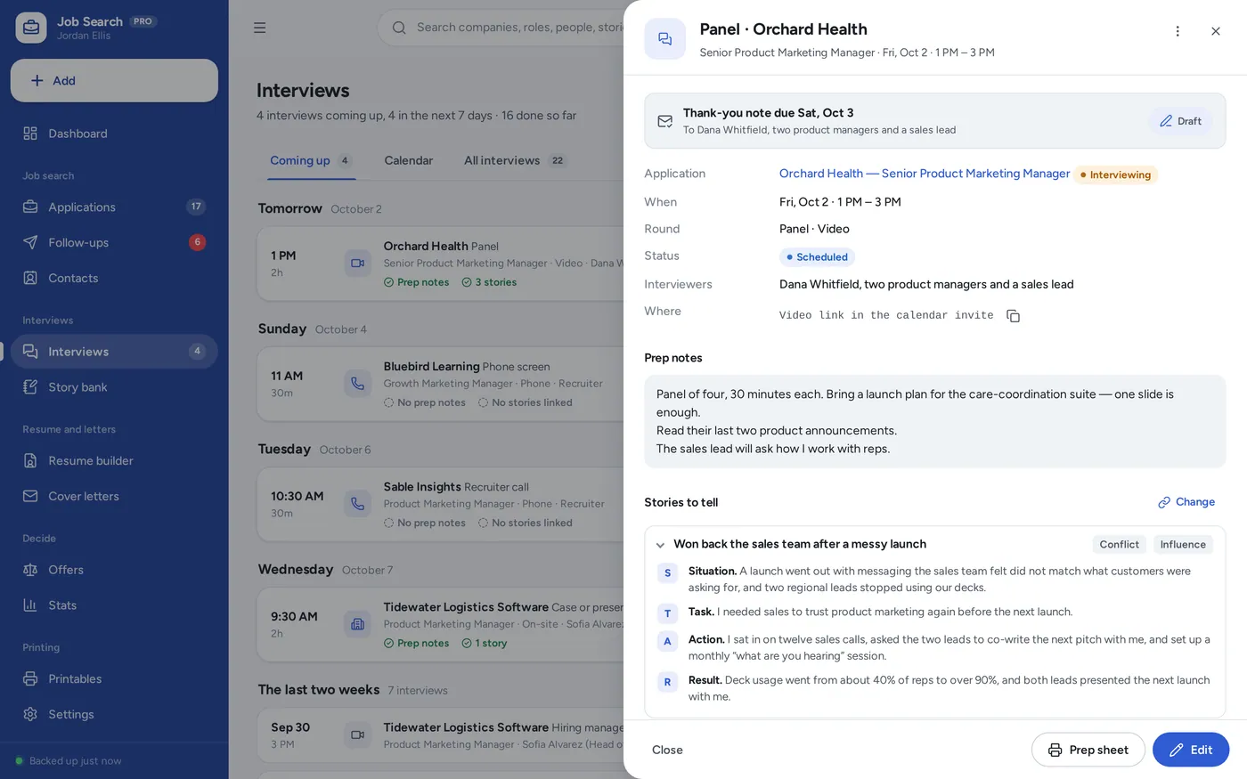Open the Bluebird Learning phone screen card
This screenshot has width=1247, height=779.
[x=441, y=384]
